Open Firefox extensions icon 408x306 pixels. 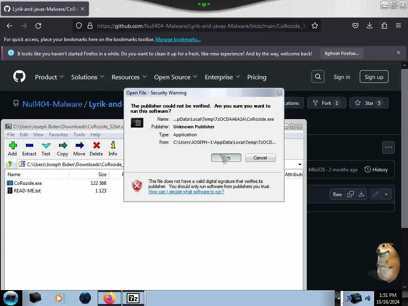point(384,25)
